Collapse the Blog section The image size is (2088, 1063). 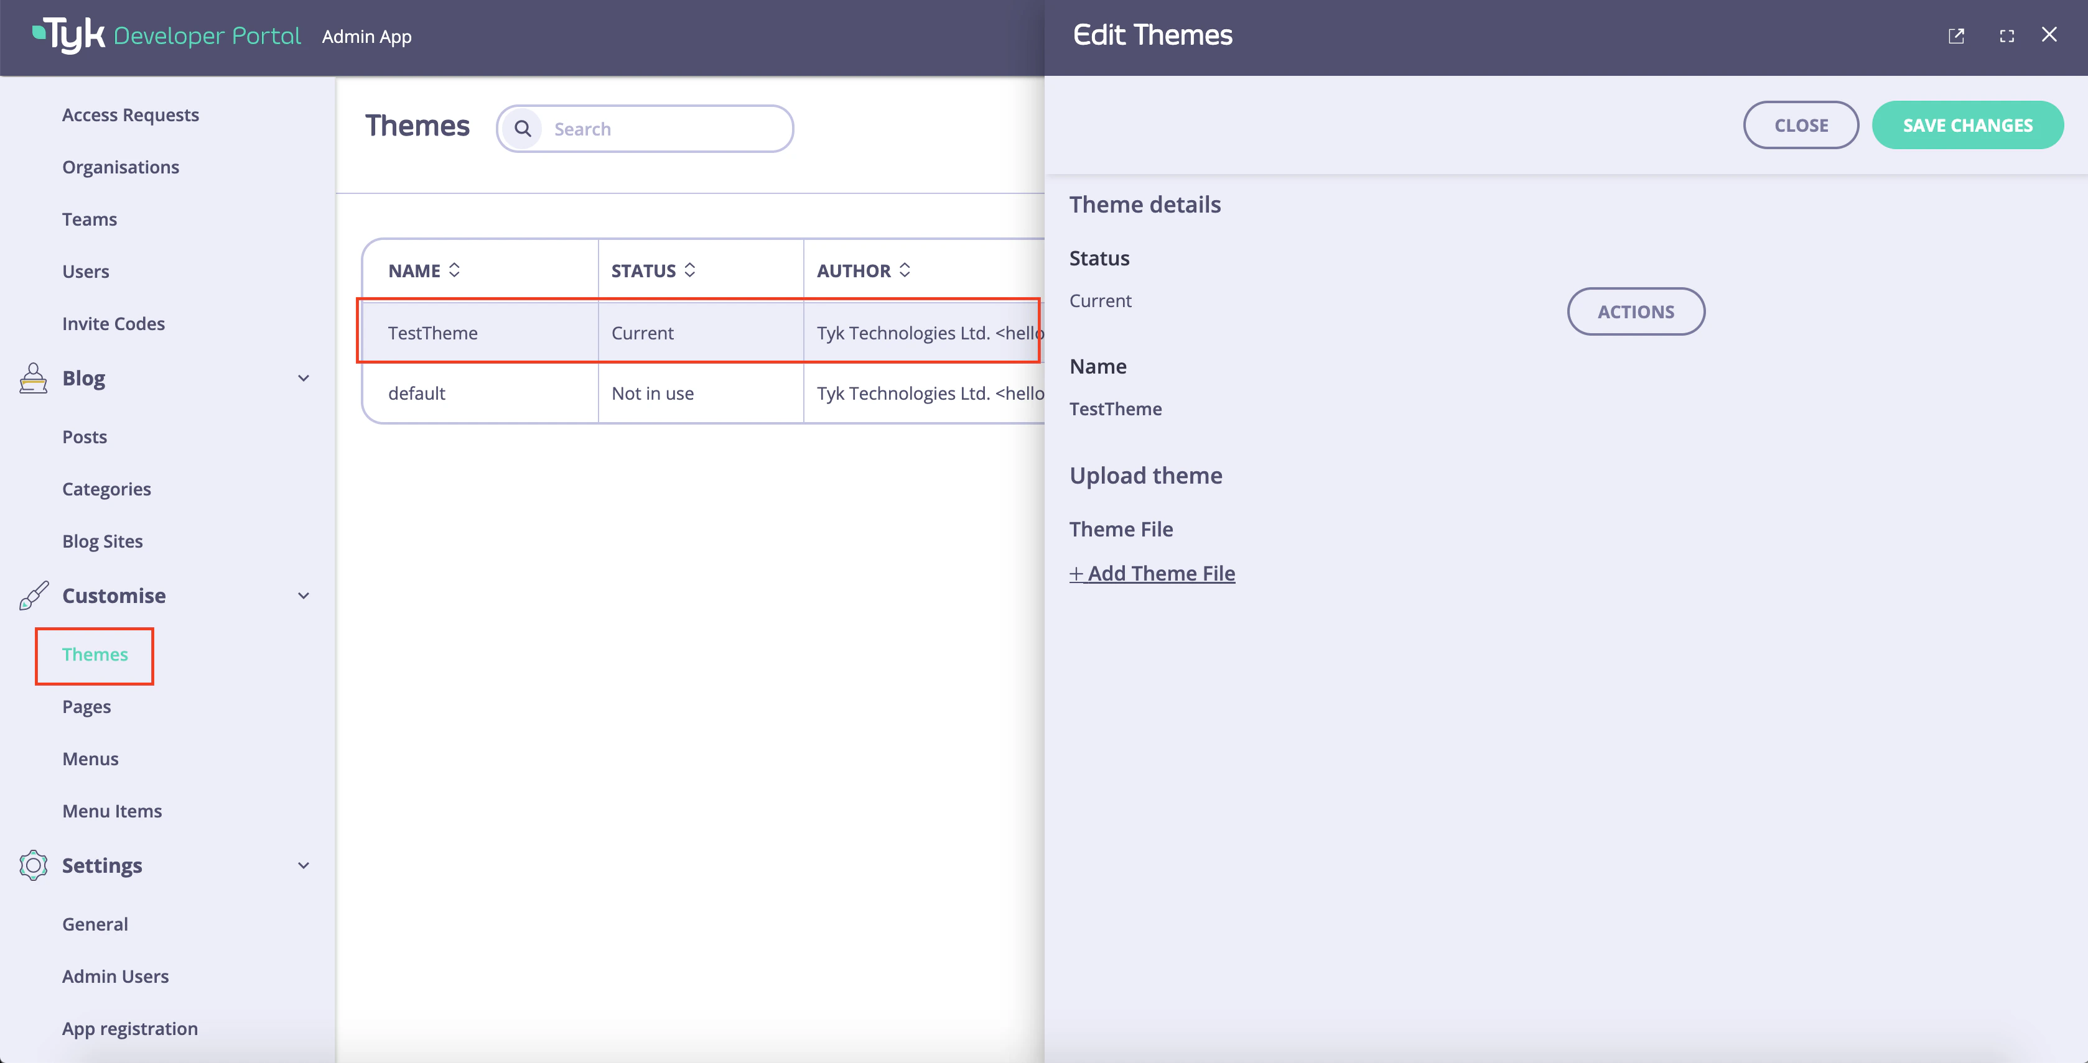[303, 377]
